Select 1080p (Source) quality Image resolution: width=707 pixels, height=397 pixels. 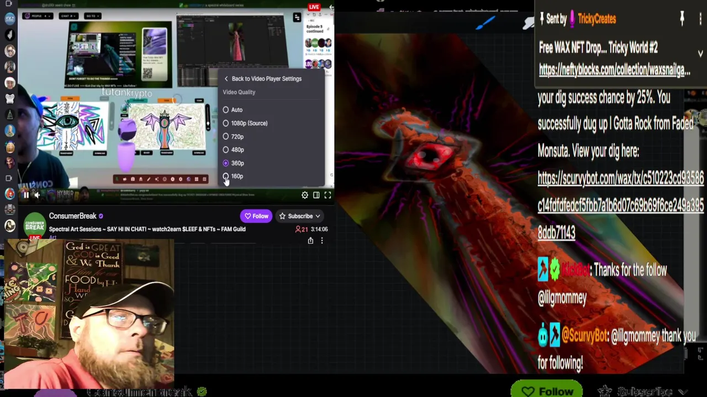245,123
